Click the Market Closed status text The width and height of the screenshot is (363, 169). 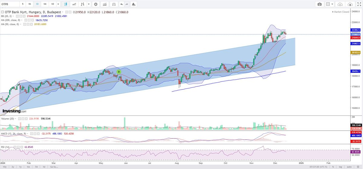click(x=341, y=12)
